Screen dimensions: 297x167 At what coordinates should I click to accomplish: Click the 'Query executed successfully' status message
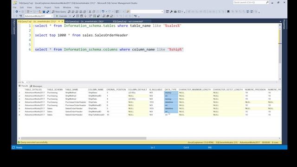tap(34, 142)
